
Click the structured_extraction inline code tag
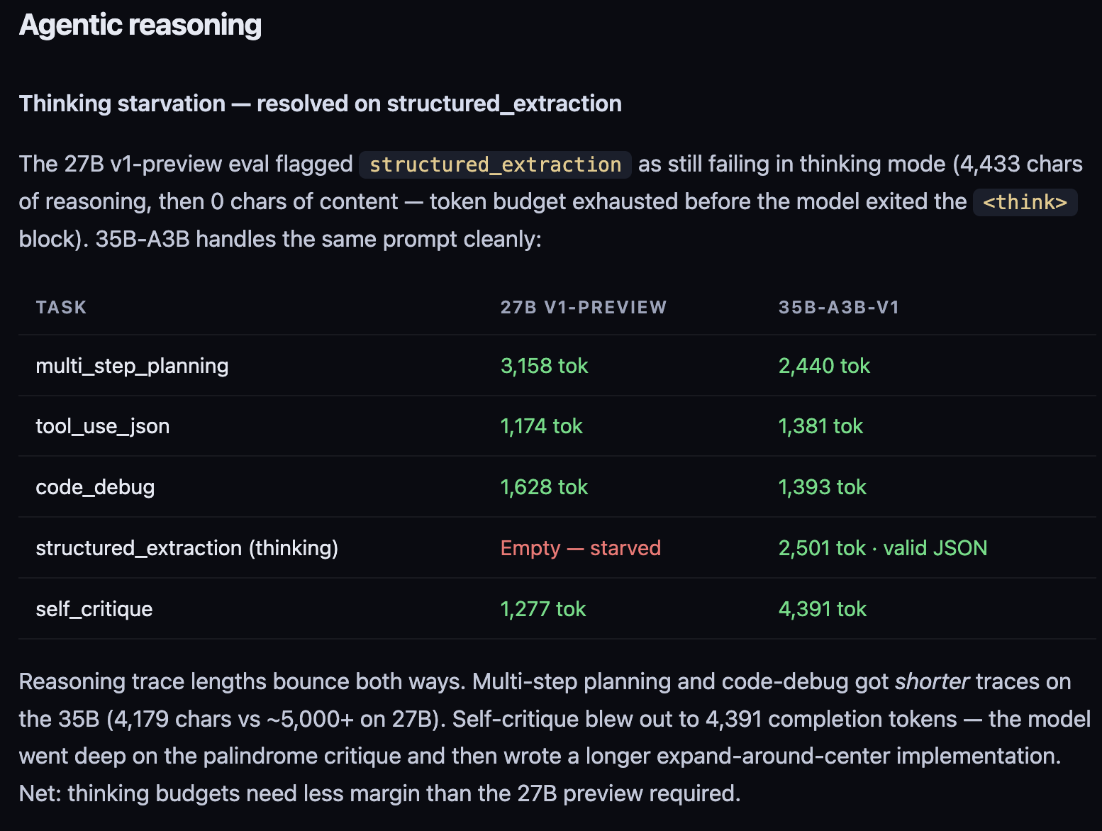[495, 164]
